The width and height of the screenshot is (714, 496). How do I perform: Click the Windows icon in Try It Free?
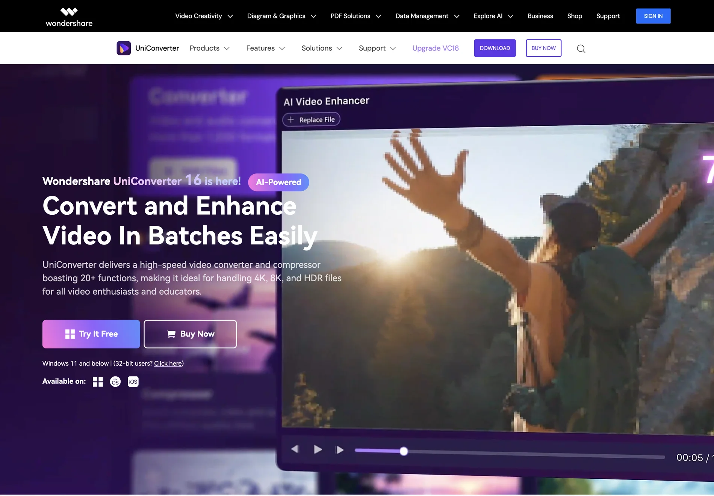pyautogui.click(x=70, y=334)
